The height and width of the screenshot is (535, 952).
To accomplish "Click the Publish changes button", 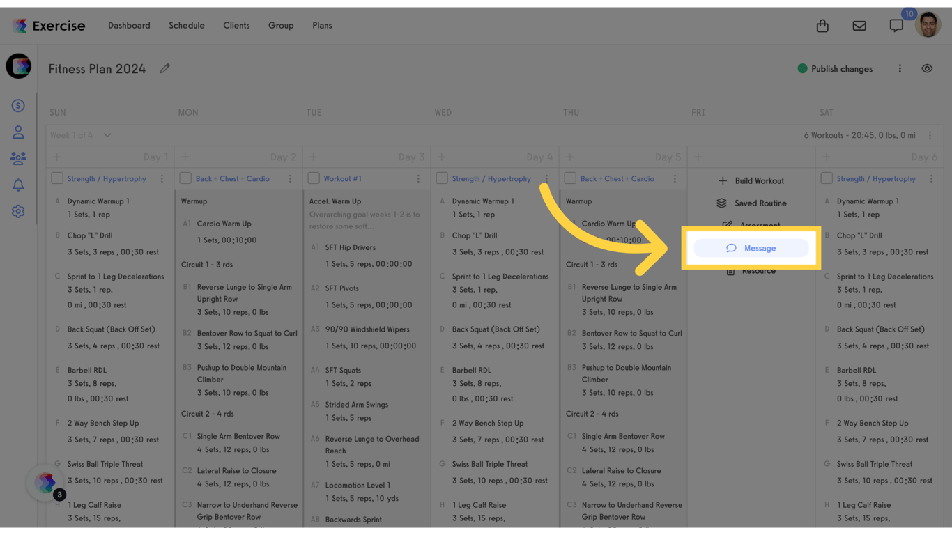I will click(x=835, y=69).
